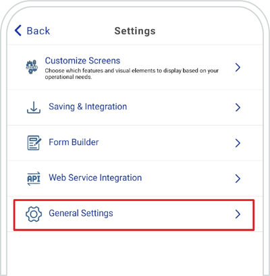Click the Saving & Integration download icon
This screenshot has width=270, height=276.
34,107
